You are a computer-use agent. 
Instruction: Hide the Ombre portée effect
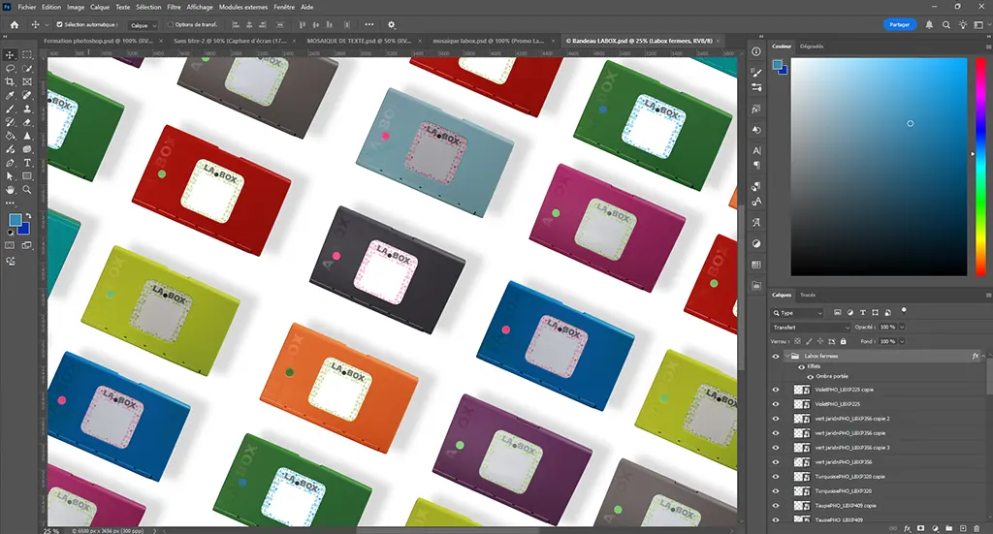810,376
